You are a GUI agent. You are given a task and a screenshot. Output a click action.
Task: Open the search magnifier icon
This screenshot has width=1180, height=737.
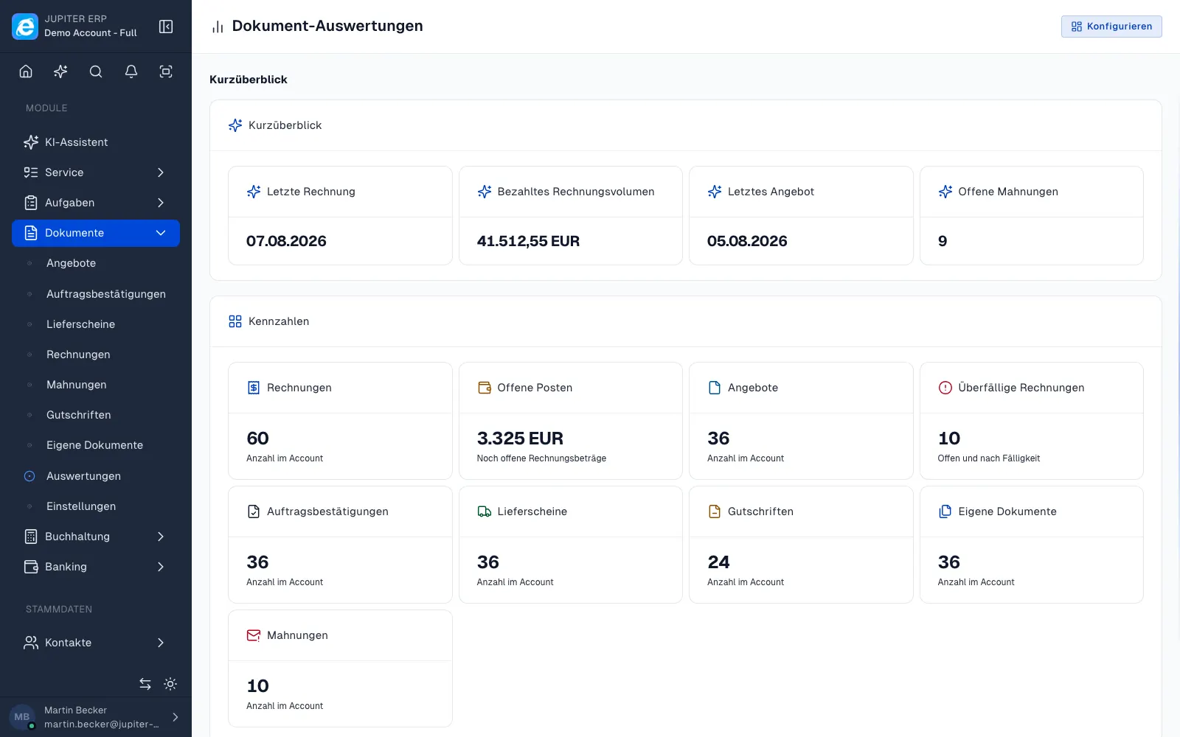point(96,71)
